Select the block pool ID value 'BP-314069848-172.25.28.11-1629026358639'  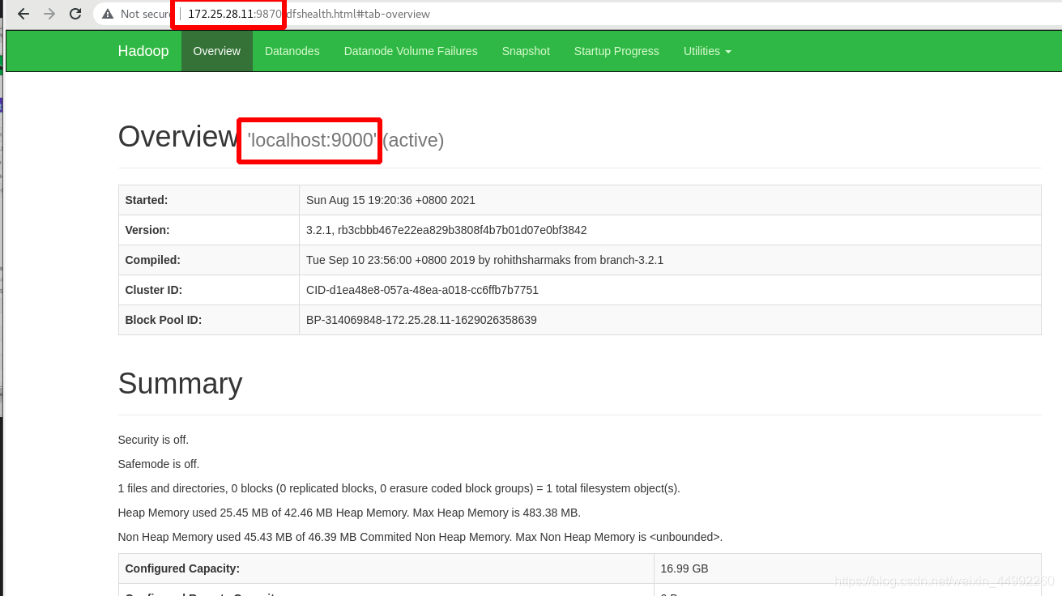[x=421, y=320]
